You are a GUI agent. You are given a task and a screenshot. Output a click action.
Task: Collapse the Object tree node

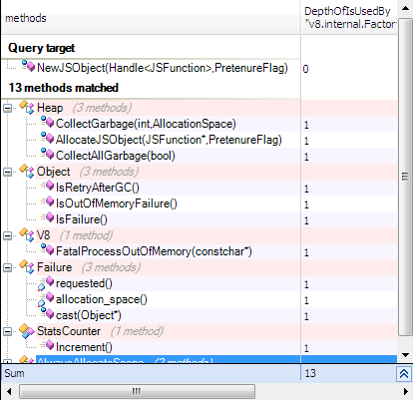point(7,172)
